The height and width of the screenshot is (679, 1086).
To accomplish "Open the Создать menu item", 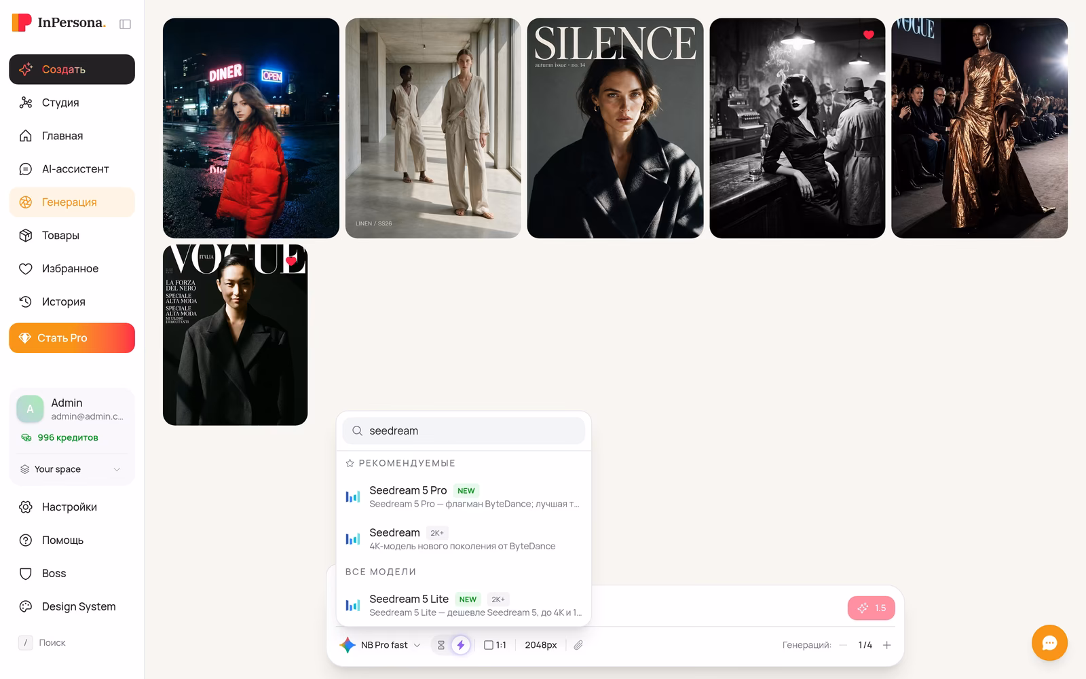I will (72, 69).
